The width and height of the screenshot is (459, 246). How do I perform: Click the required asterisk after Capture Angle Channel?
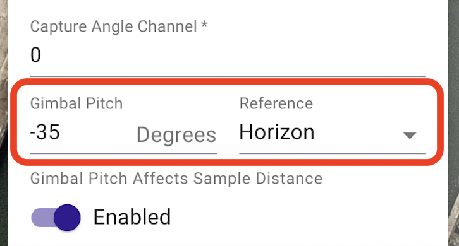[x=204, y=25]
